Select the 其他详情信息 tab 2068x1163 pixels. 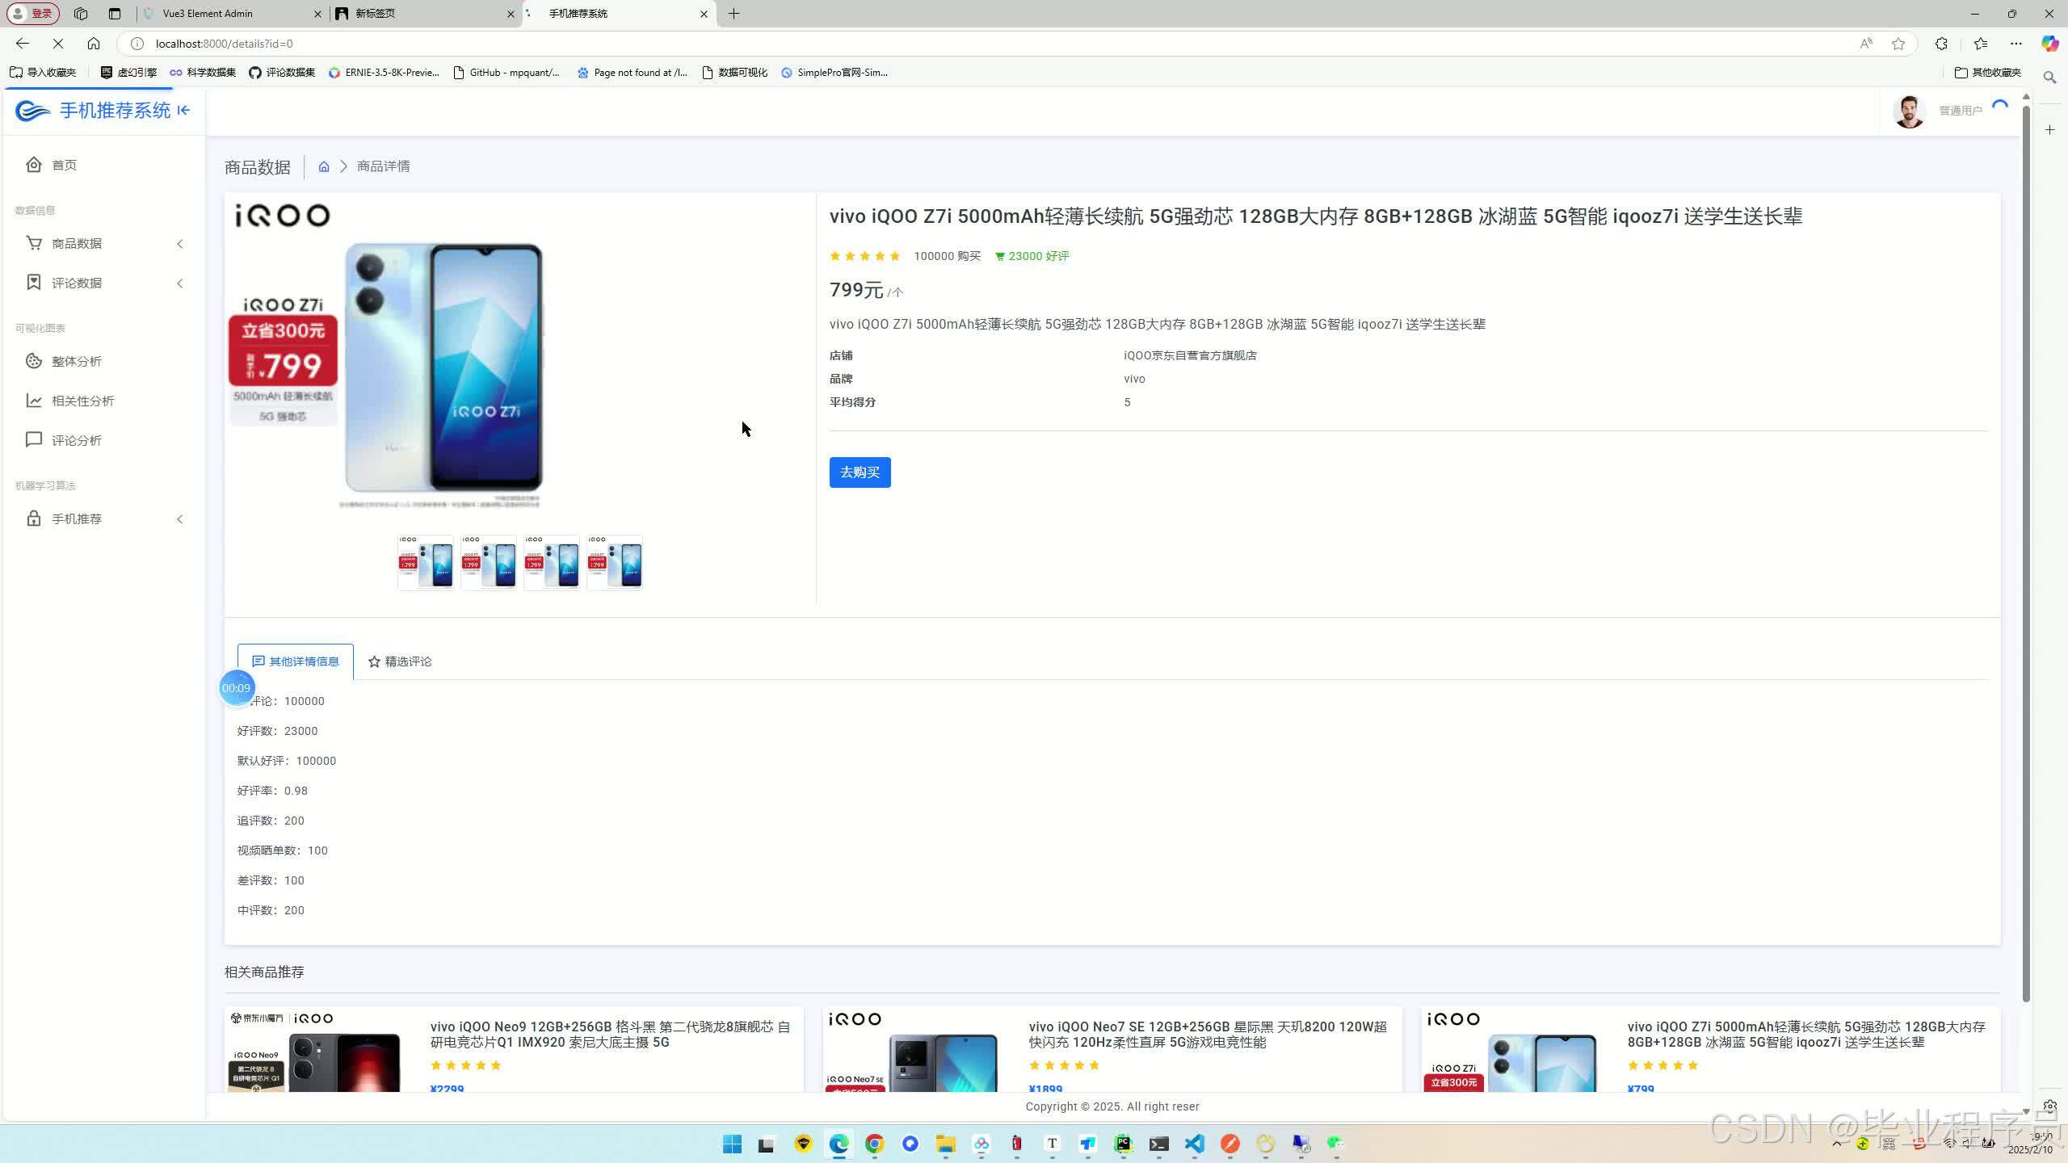tap(296, 661)
